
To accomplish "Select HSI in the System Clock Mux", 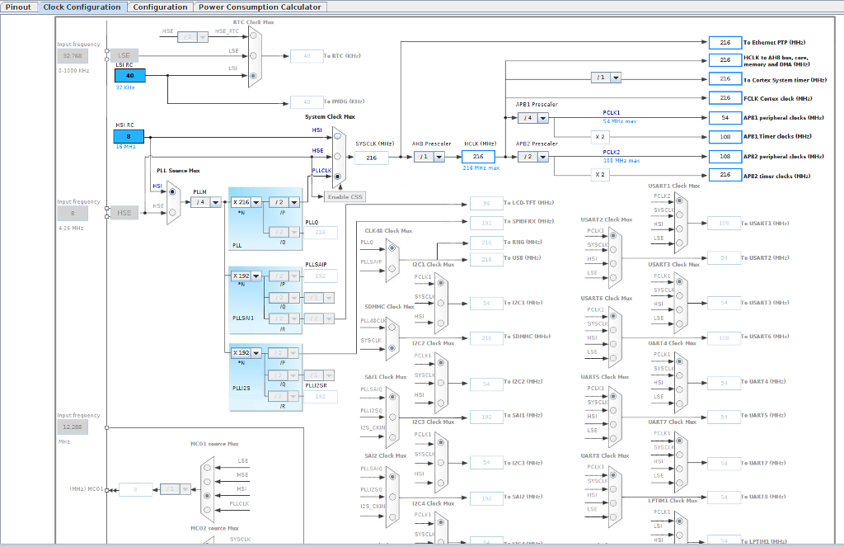I will 338,136.
